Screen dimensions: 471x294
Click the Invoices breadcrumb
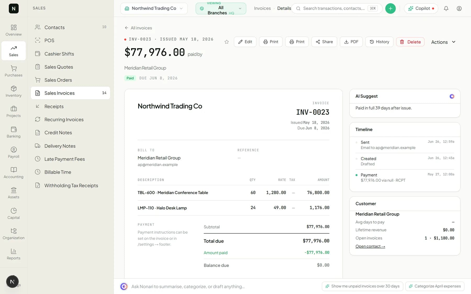[262, 8]
